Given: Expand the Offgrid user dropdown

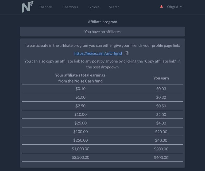Looking at the screenshot, I should (175, 7).
